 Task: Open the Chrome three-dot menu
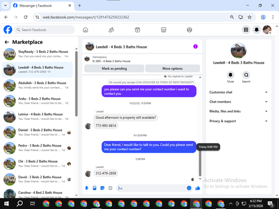tap(273, 17)
